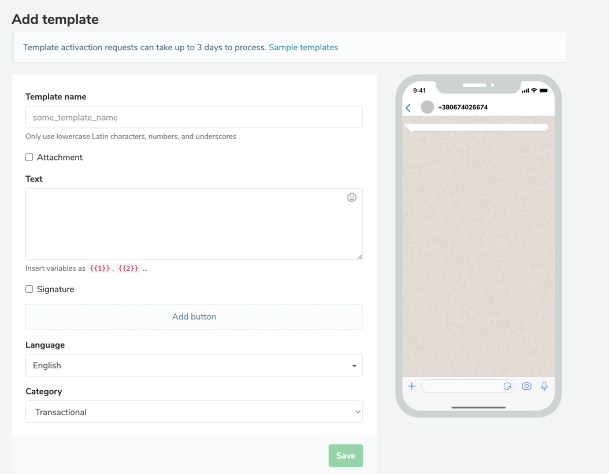Click the textarea resize handle corner

tap(359, 257)
